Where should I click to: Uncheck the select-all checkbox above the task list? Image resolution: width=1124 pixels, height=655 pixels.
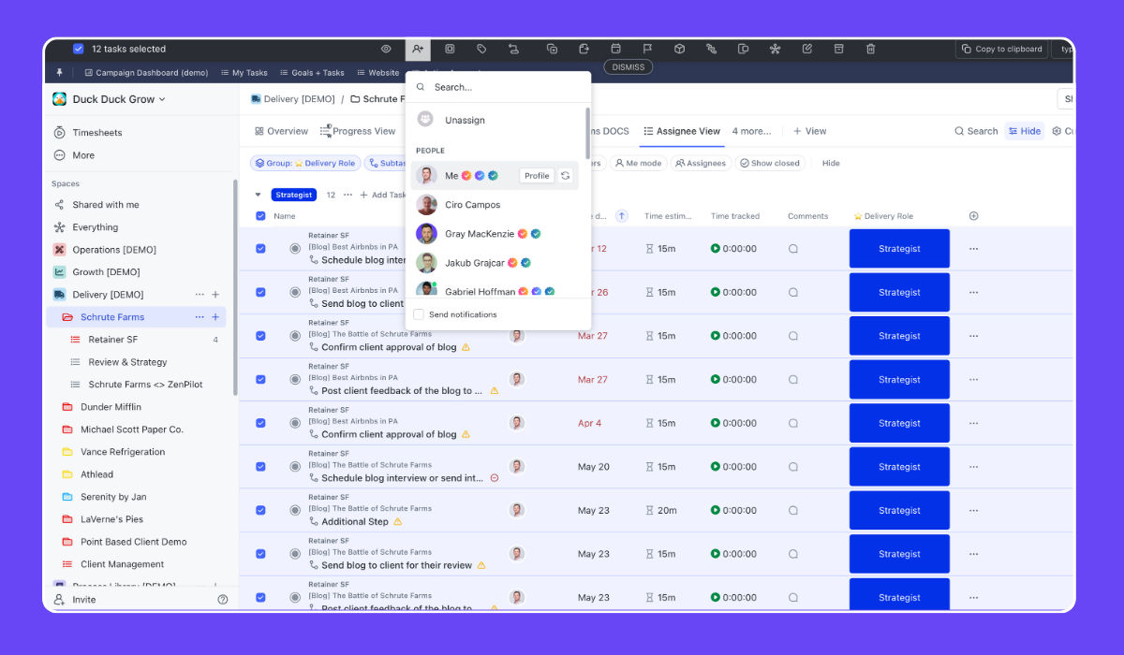tap(259, 215)
